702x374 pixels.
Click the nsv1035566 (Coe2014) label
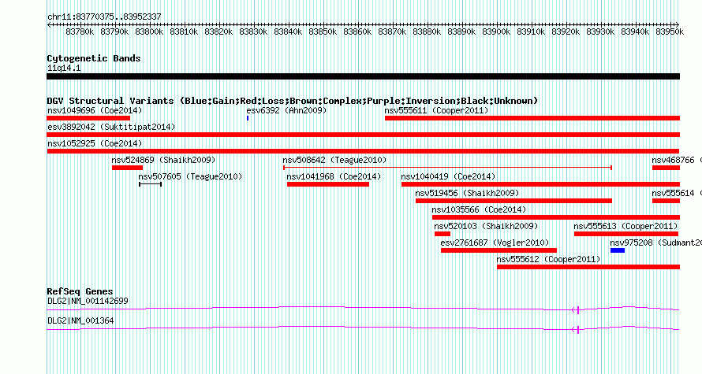click(479, 209)
